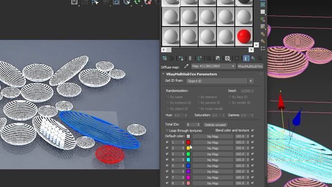Viewport: 332px width, 187px height.
Task: Click the Reset Map trash icon
Action: point(190,58)
